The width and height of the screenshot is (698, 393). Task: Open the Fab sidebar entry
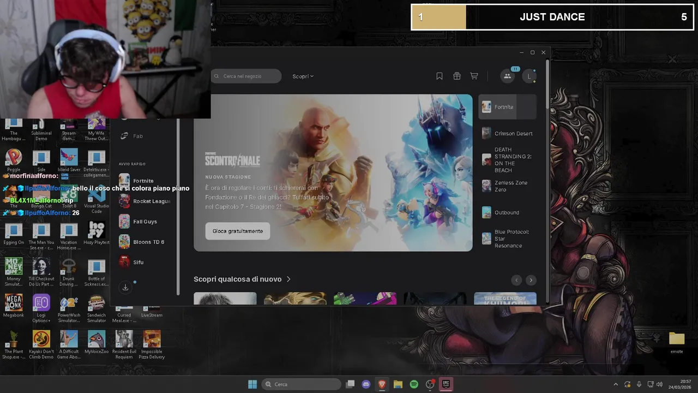pos(133,136)
